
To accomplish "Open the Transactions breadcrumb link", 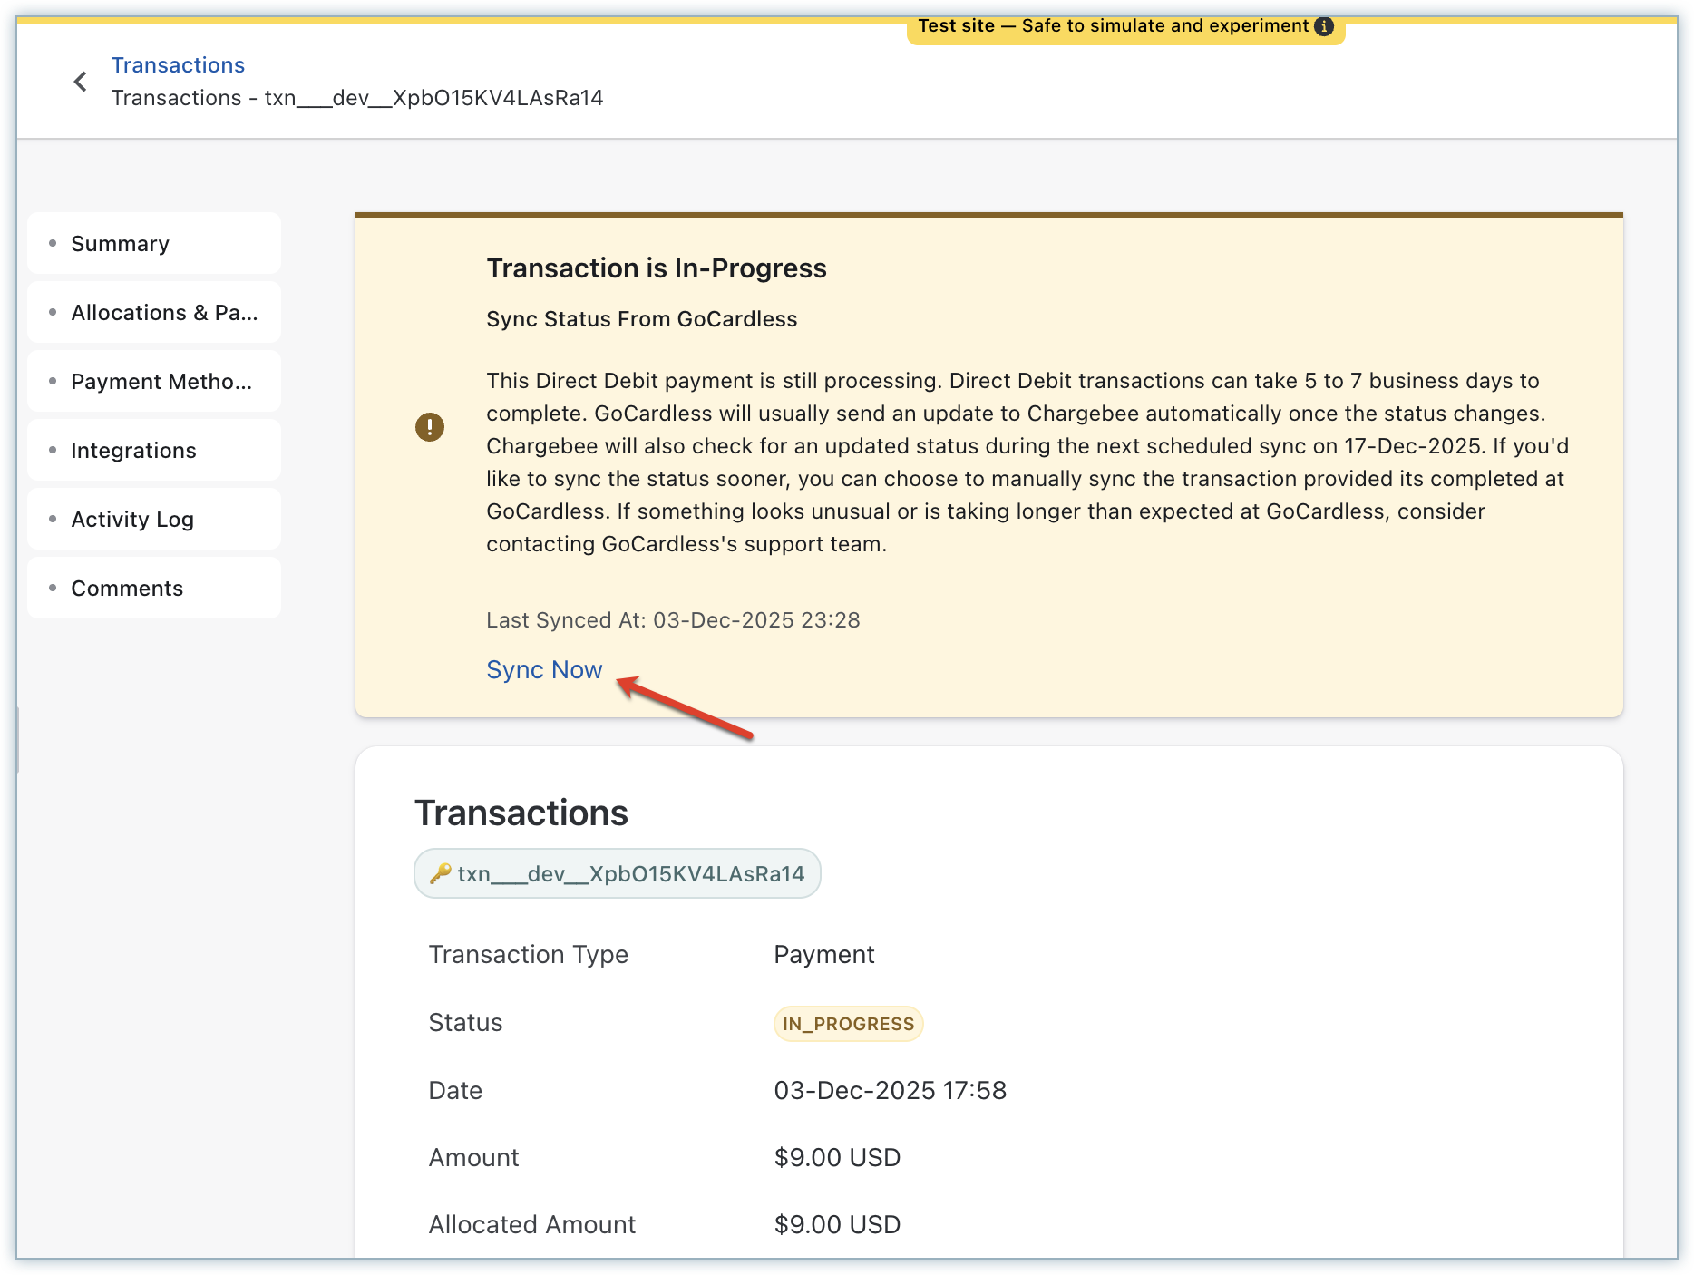I will coord(178,65).
